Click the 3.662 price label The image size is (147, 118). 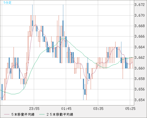tap(140, 57)
